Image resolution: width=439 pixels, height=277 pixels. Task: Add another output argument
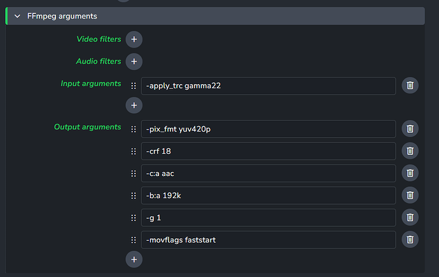coord(134,259)
